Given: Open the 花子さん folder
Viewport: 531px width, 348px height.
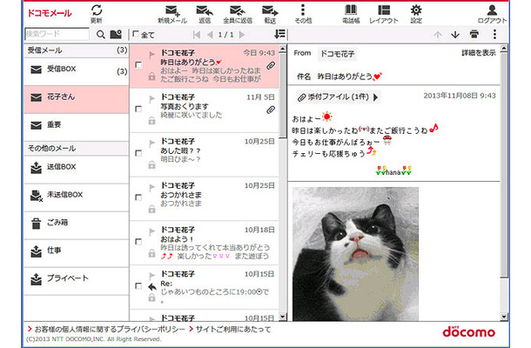Looking at the screenshot, I should pos(77,99).
